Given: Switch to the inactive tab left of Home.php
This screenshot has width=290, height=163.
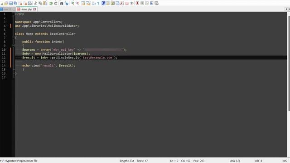Looking at the screenshot, I should coord(7,9).
